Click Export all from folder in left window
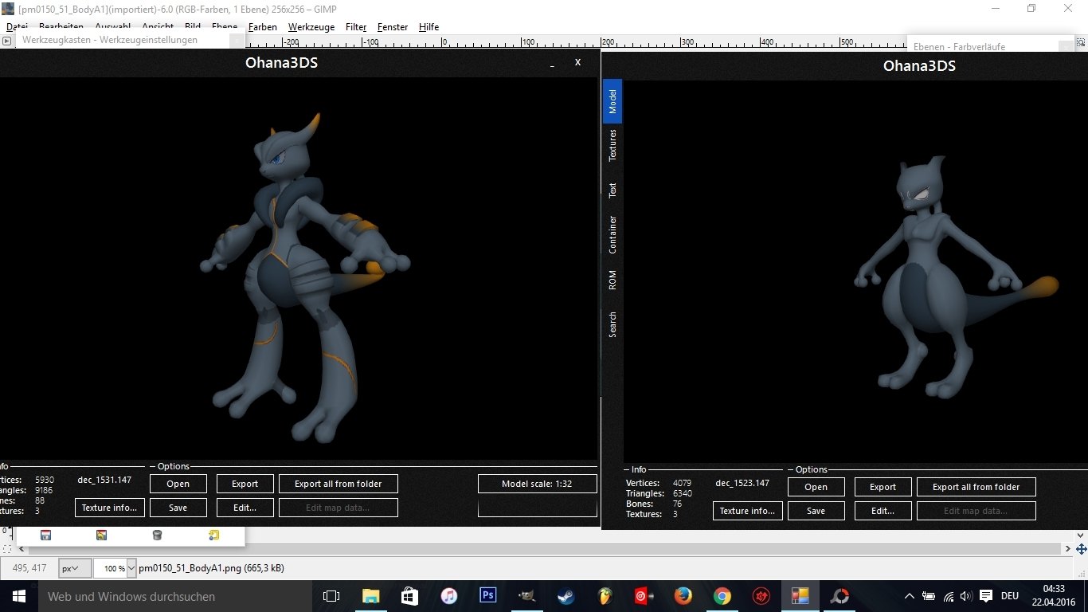 point(339,484)
